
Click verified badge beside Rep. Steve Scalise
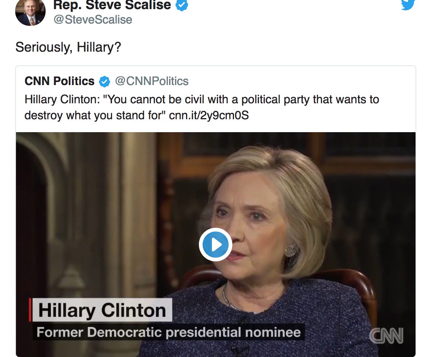pyautogui.click(x=182, y=5)
